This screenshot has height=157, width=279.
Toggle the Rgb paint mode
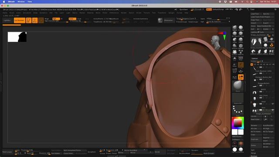pyautogui.click(x=56, y=19)
